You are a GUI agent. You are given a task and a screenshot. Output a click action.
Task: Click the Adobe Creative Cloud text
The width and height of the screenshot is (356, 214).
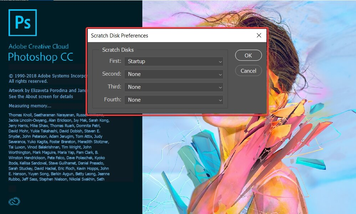tap(39, 46)
